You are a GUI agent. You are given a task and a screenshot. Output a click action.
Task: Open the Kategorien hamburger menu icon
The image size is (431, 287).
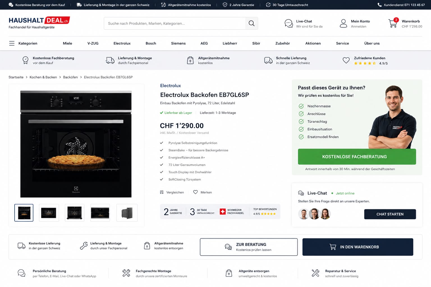(12, 43)
